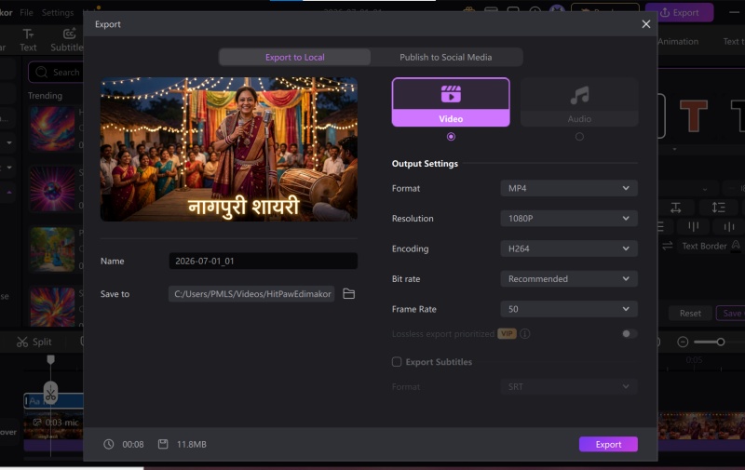Click the main window Export button at top
The image size is (745, 470).
[680, 12]
